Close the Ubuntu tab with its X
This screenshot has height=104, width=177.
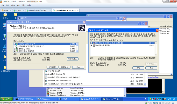pyautogui.click(x=24, y=10)
